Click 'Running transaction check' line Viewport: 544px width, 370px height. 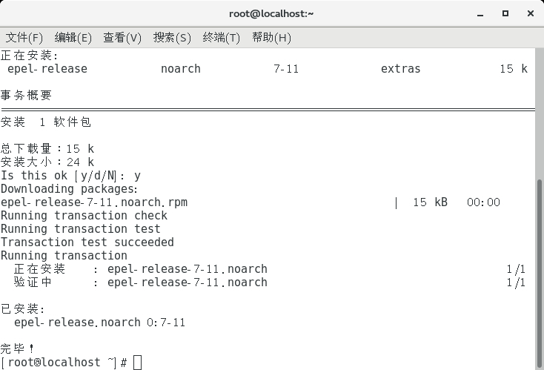coord(84,216)
